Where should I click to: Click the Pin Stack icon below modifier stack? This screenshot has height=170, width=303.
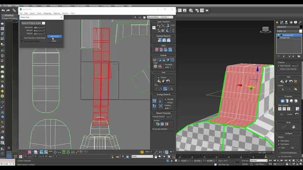click(x=278, y=57)
